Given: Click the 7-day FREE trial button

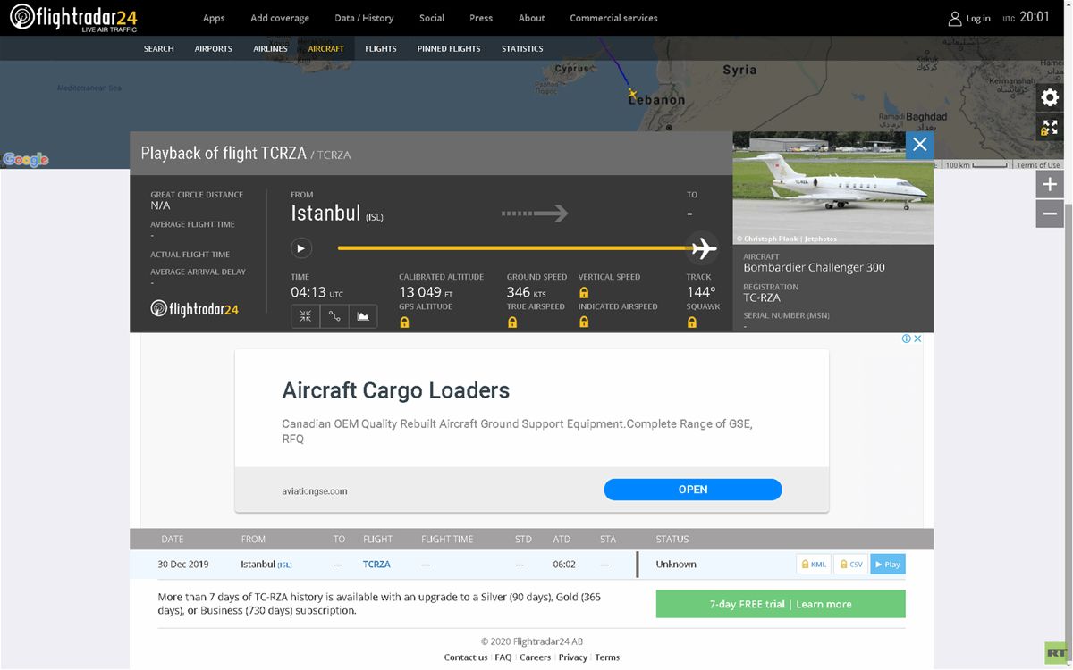Looking at the screenshot, I should (780, 604).
